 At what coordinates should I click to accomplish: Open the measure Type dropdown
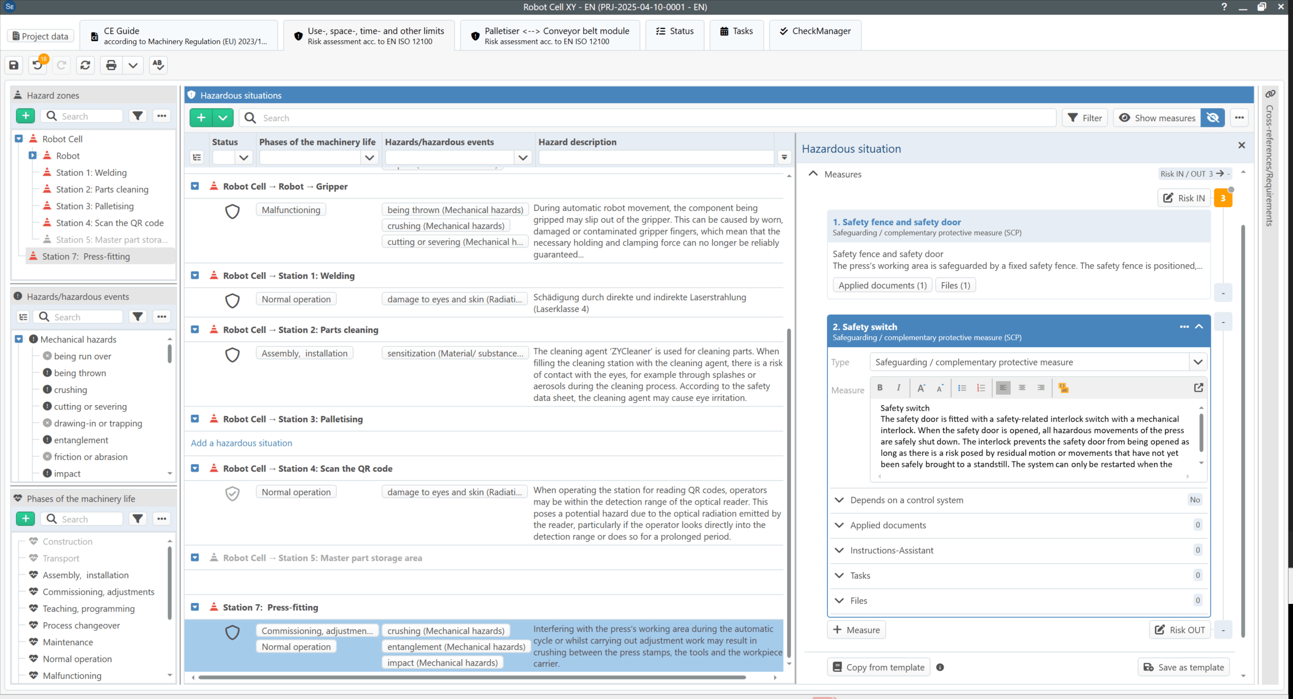tap(1198, 362)
